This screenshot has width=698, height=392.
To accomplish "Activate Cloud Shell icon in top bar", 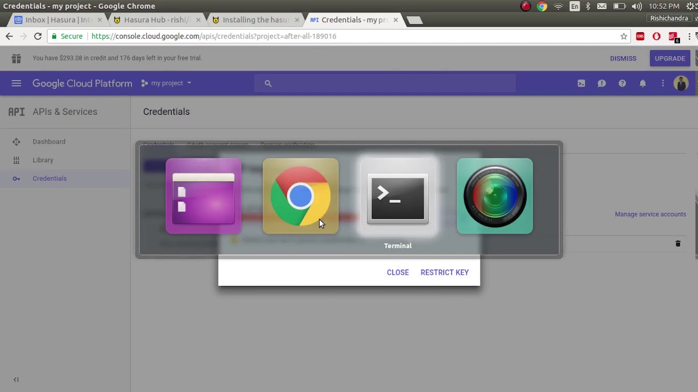I will point(581,83).
